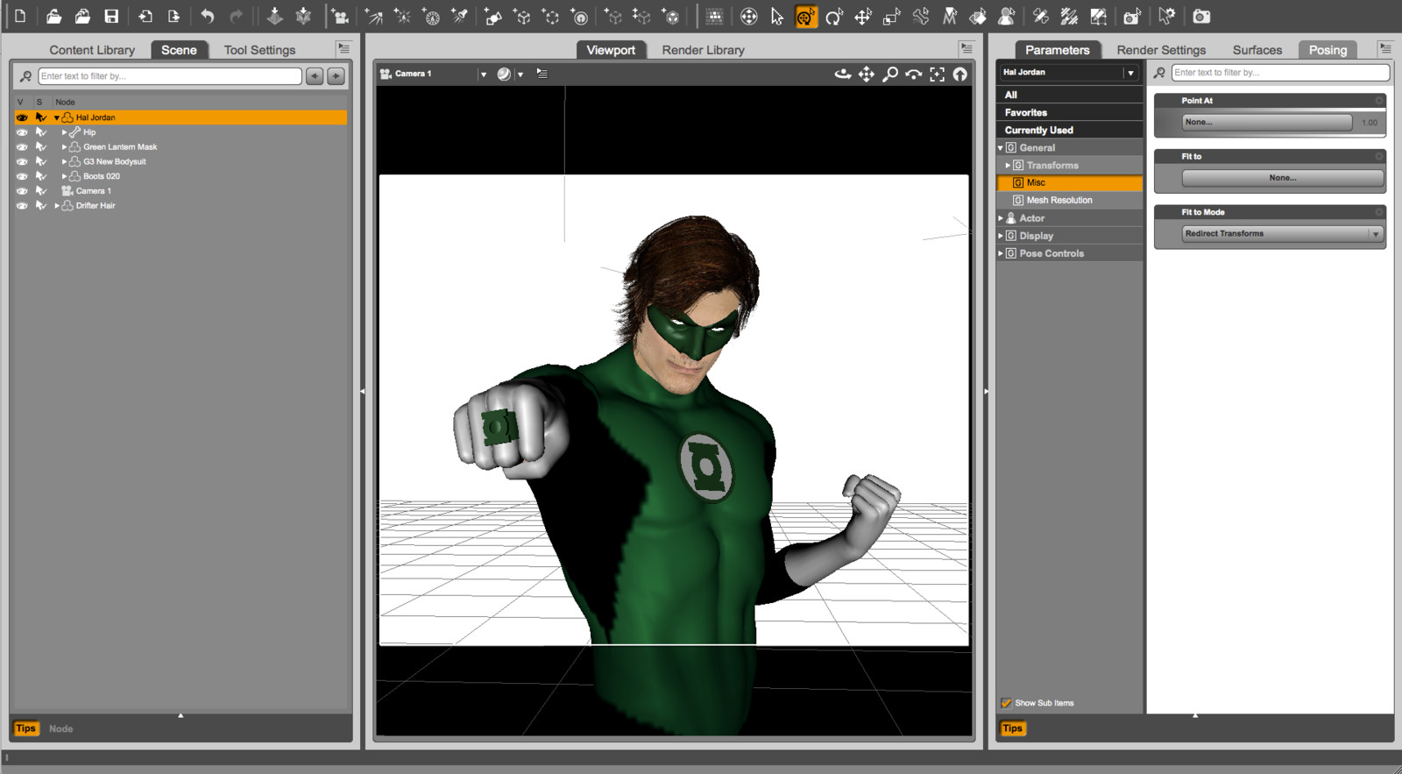The image size is (1402, 774).
Task: Switch to the Surfaces tab
Action: tap(1257, 50)
